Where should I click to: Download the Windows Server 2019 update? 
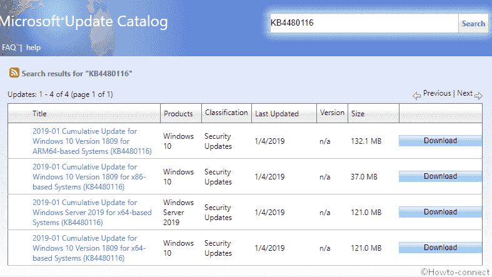click(x=440, y=212)
